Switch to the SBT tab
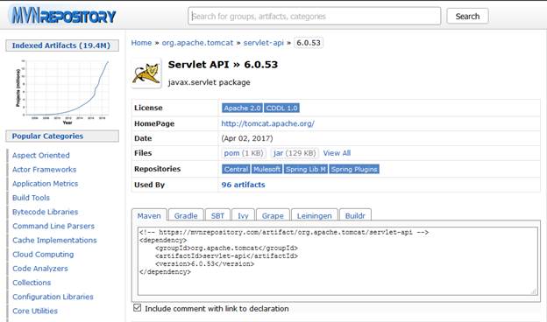Screen dimensions: 547x322 217,215
